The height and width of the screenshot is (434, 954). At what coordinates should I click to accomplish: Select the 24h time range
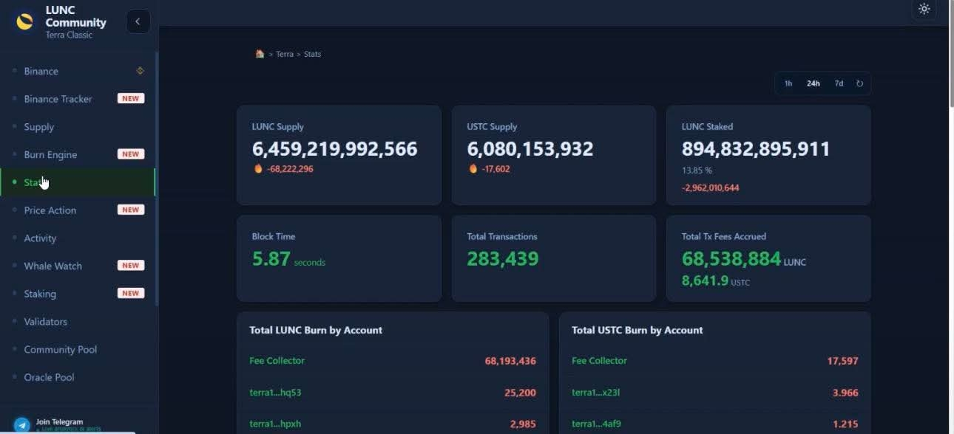pyautogui.click(x=813, y=83)
